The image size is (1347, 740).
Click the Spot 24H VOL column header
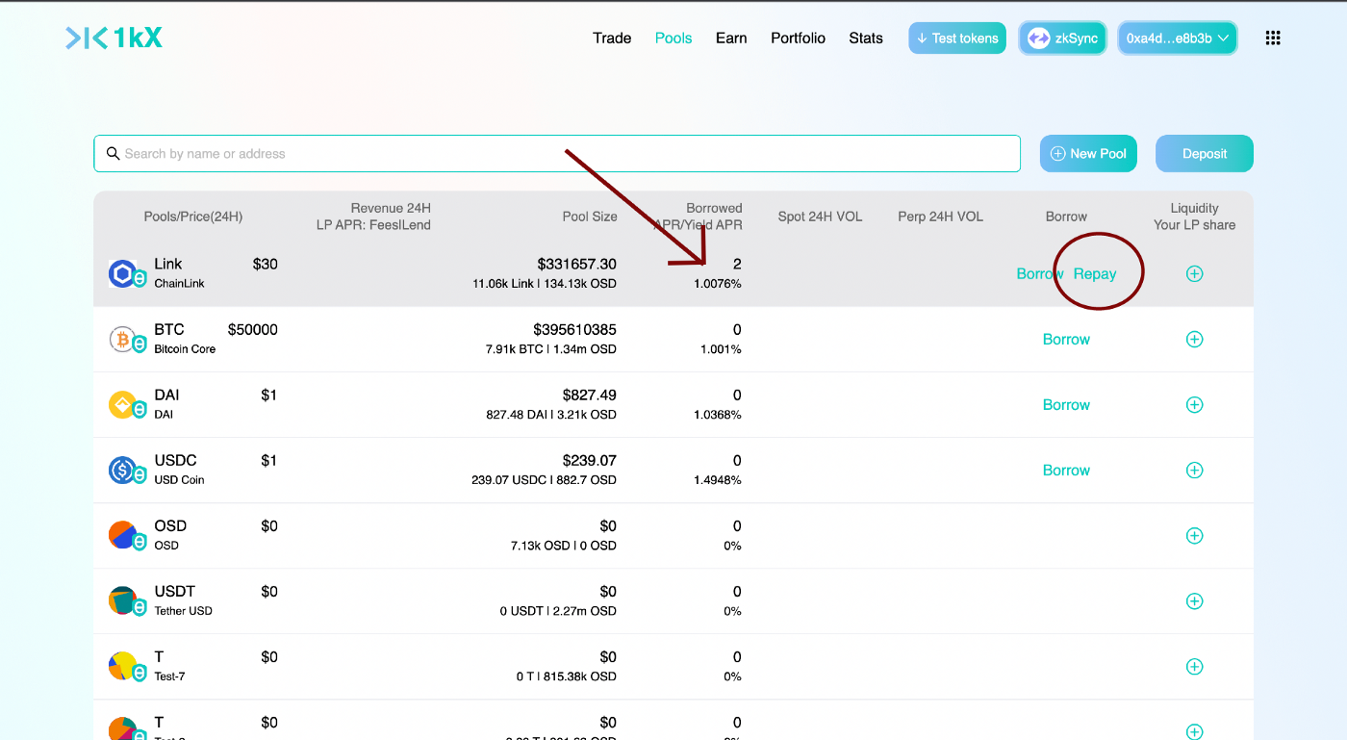(820, 217)
